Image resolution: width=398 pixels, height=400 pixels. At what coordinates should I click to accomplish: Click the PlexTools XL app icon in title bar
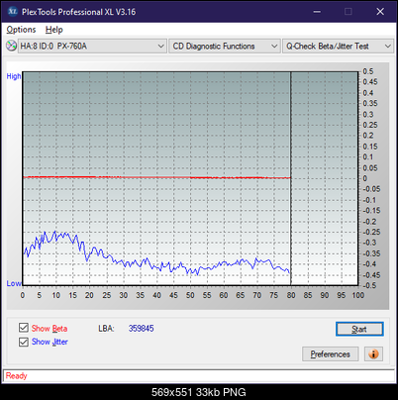[x=12, y=12]
